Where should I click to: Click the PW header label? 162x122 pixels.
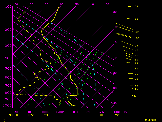126,112
